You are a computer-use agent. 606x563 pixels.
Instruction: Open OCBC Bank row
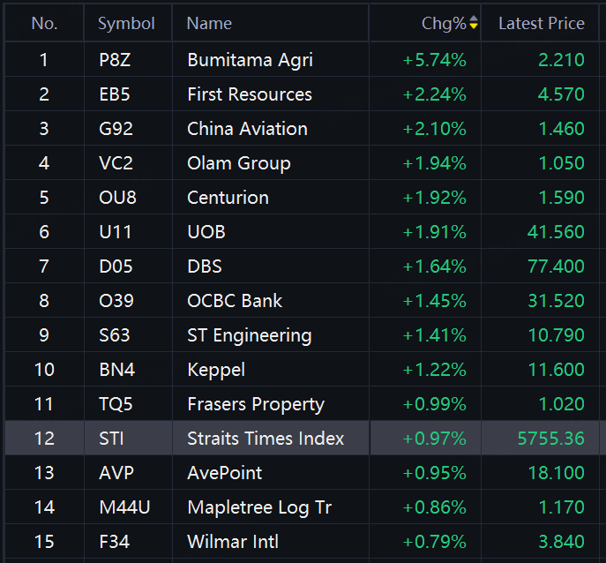235,301
